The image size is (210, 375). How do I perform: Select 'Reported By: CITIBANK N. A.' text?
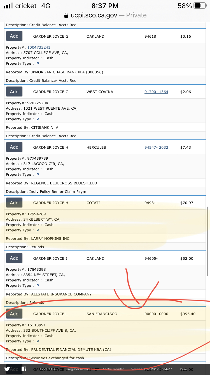click(x=33, y=128)
